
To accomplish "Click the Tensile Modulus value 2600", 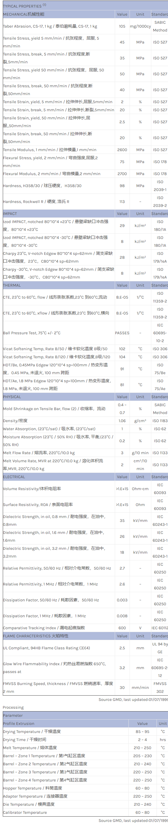I will coord(122,149).
